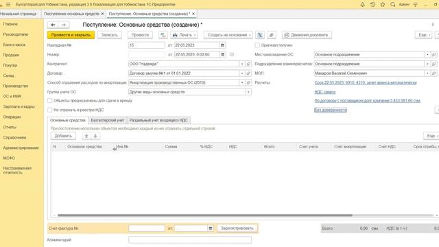Click Провести и закрыть button
The width and height of the screenshot is (439, 247).
tap(71, 35)
